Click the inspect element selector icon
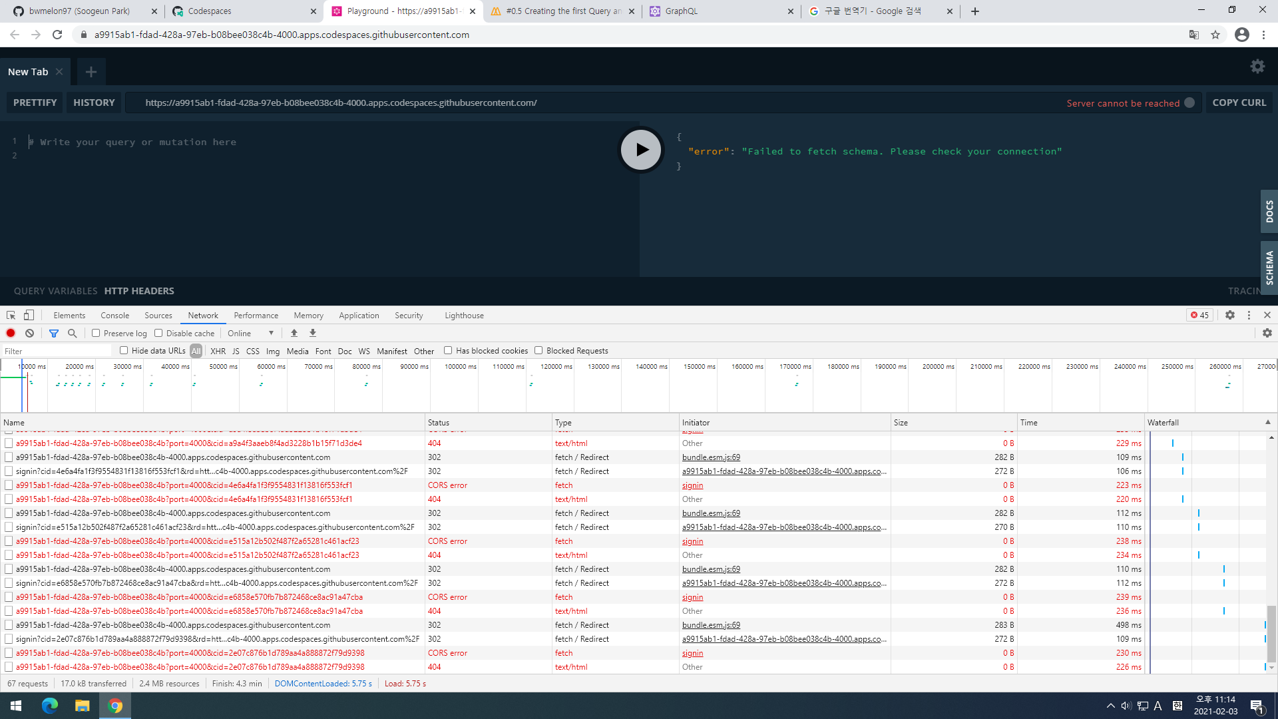 pyautogui.click(x=11, y=316)
